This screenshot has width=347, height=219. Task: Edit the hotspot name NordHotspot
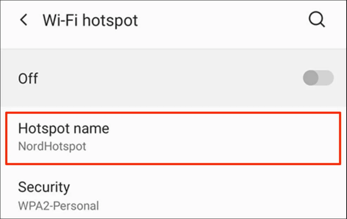(52, 146)
